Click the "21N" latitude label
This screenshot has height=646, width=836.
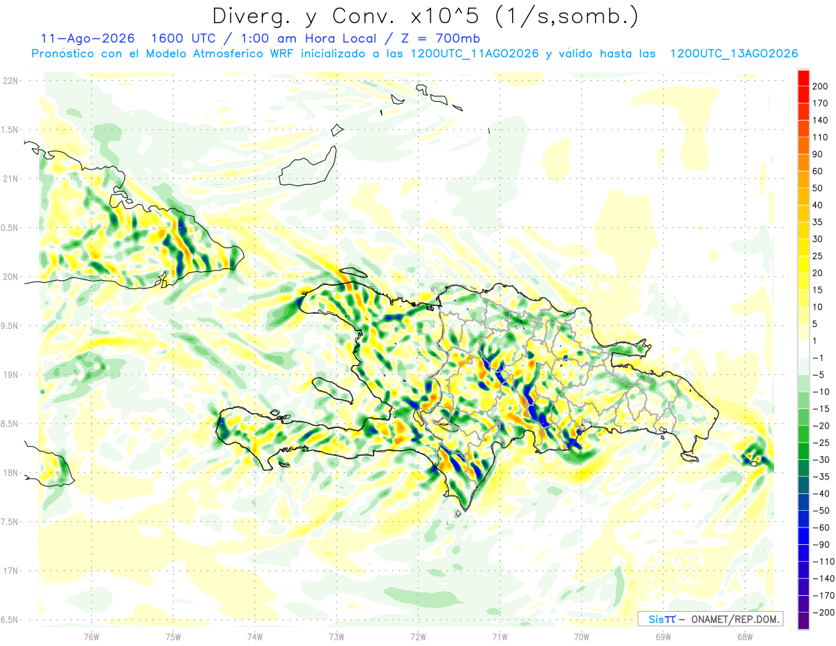[x=10, y=179]
